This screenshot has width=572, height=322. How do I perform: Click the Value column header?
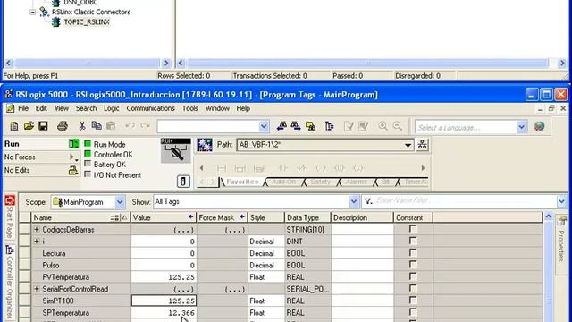164,217
